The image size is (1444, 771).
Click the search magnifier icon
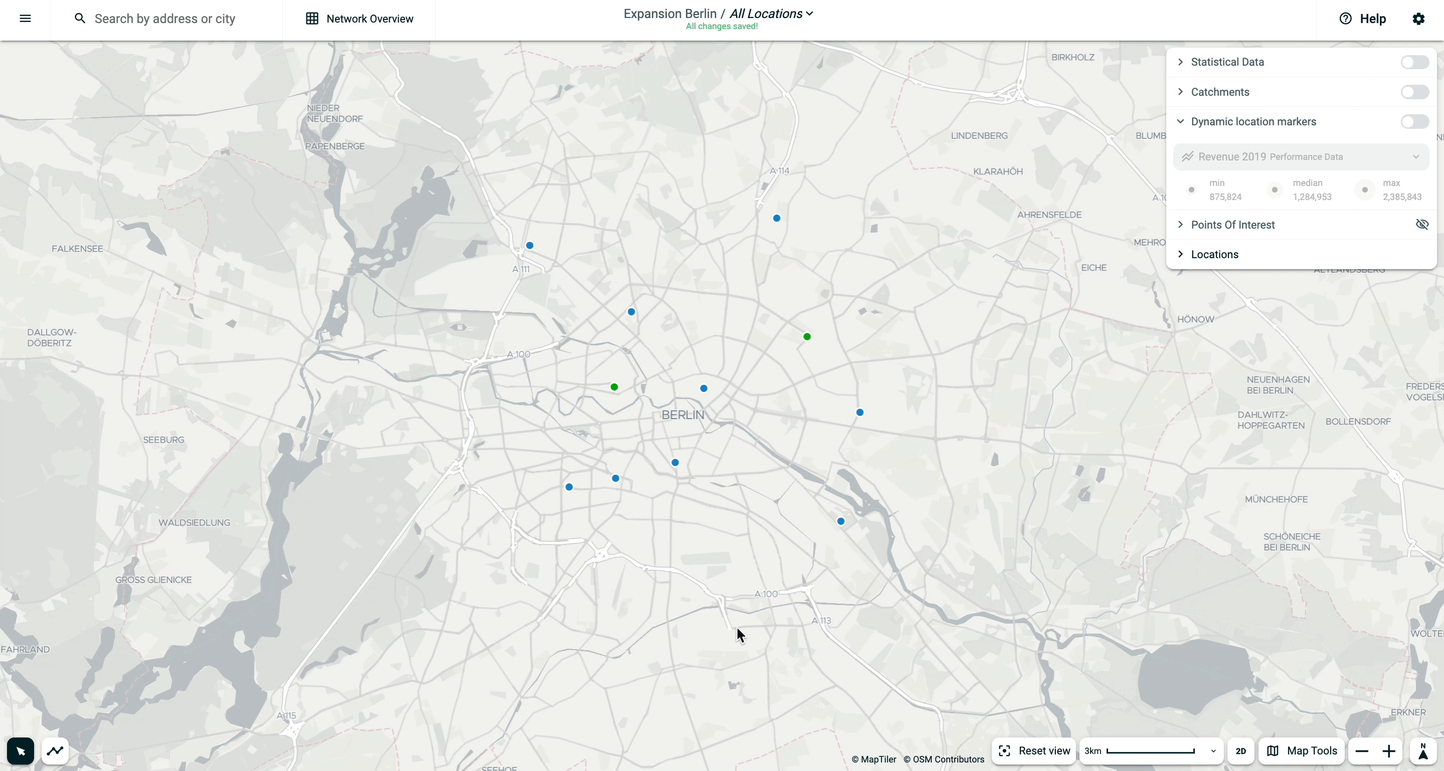(80, 19)
